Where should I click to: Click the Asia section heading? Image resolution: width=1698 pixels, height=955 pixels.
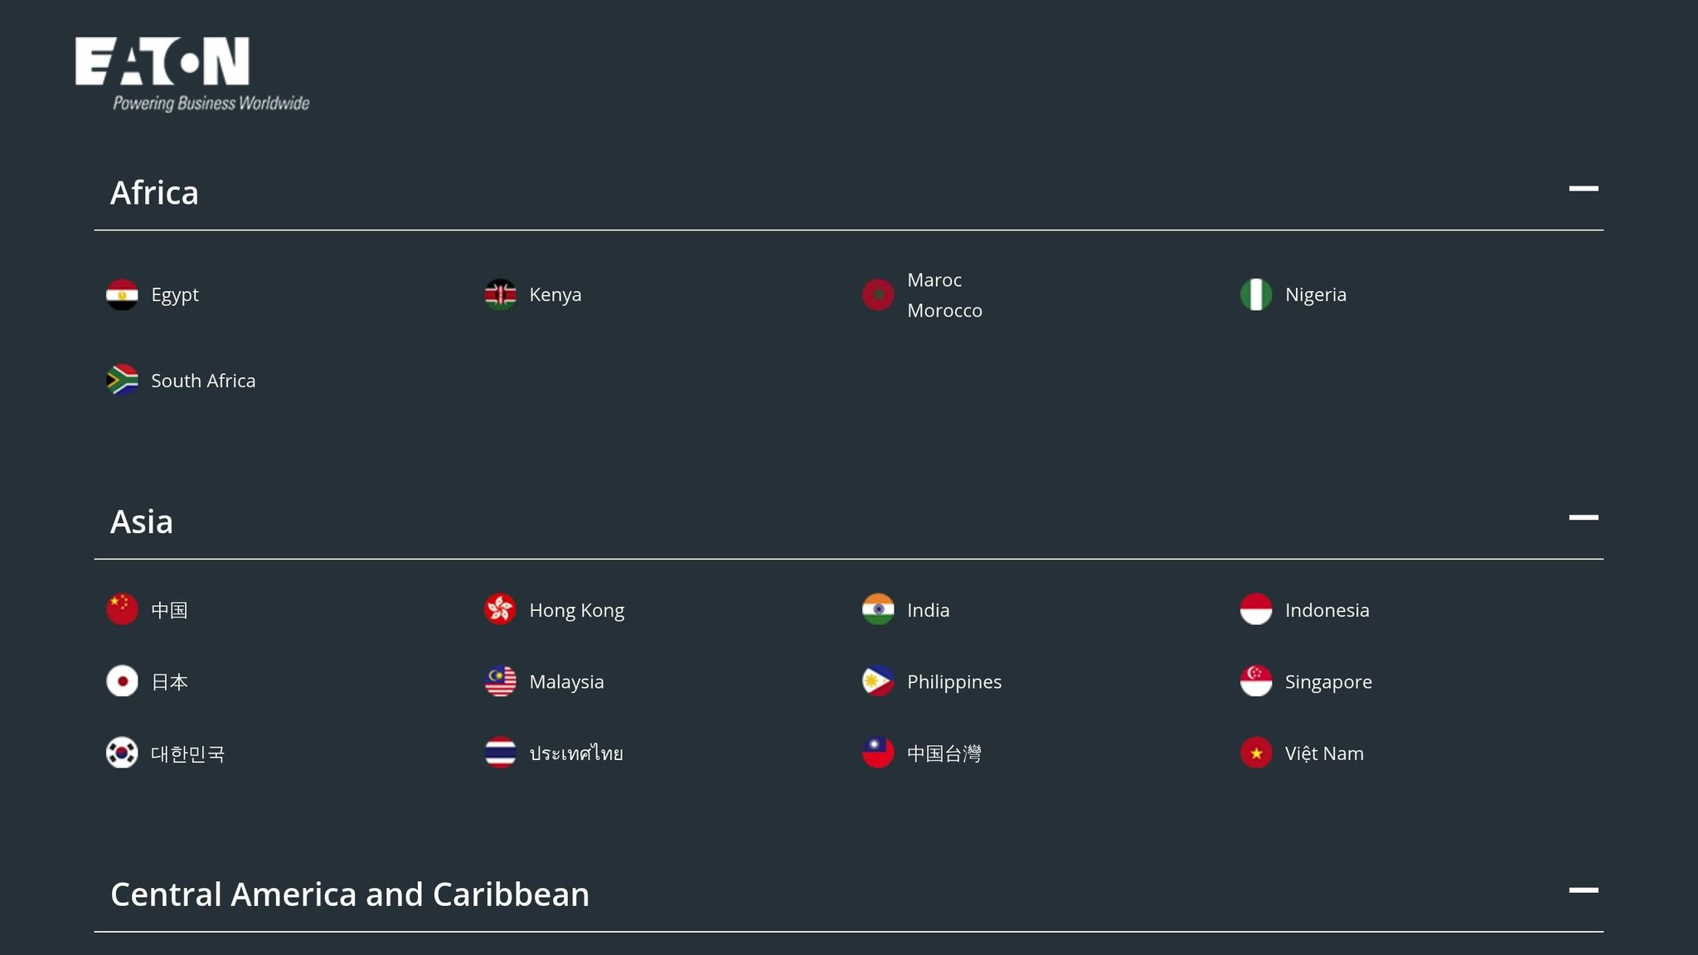142,522
